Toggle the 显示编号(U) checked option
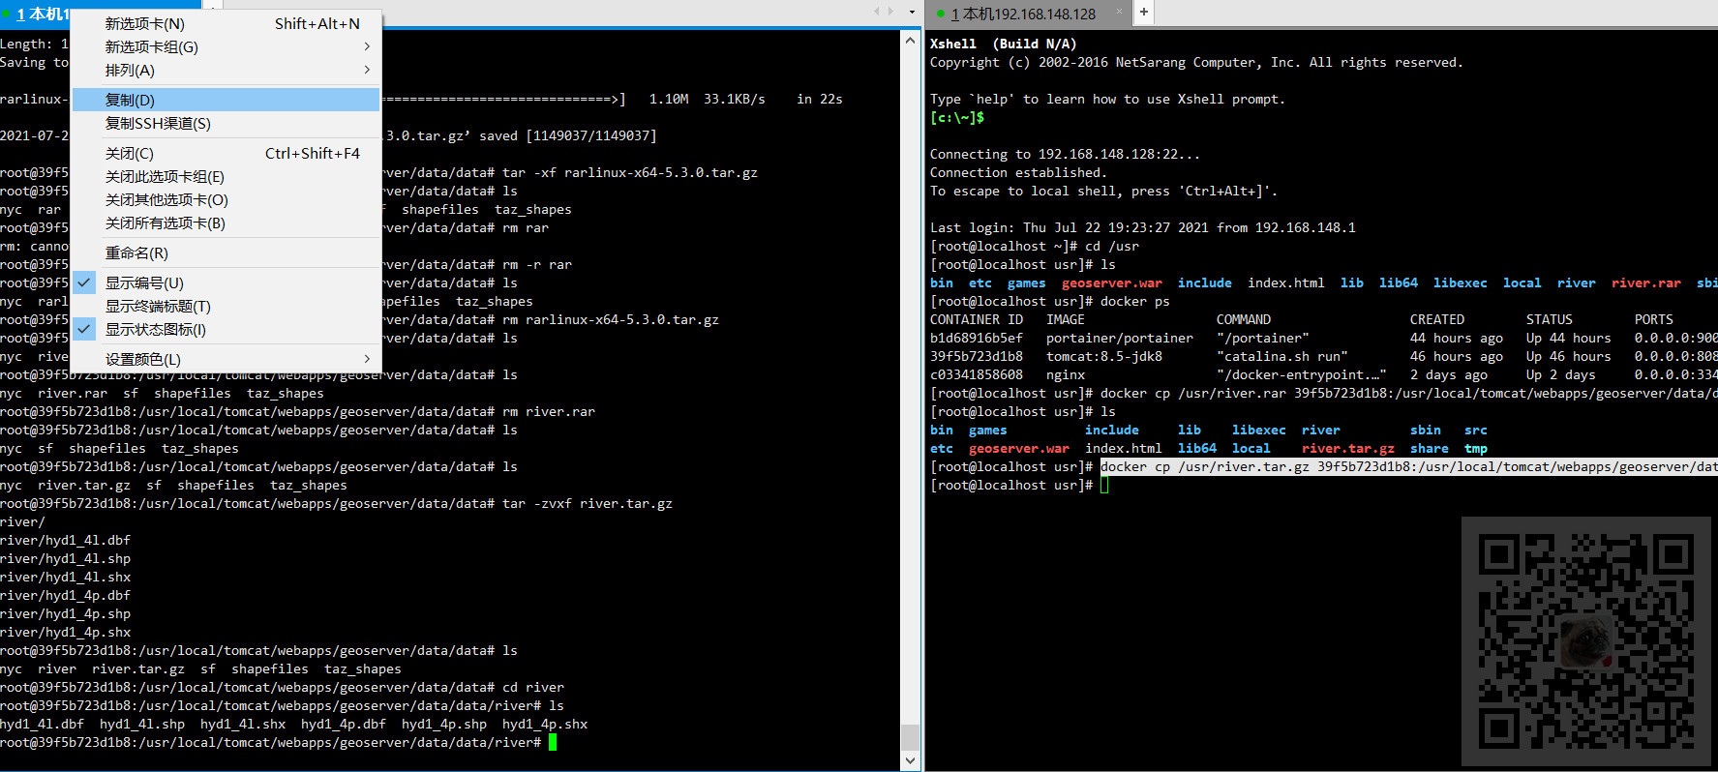This screenshot has width=1718, height=772. click(x=226, y=282)
